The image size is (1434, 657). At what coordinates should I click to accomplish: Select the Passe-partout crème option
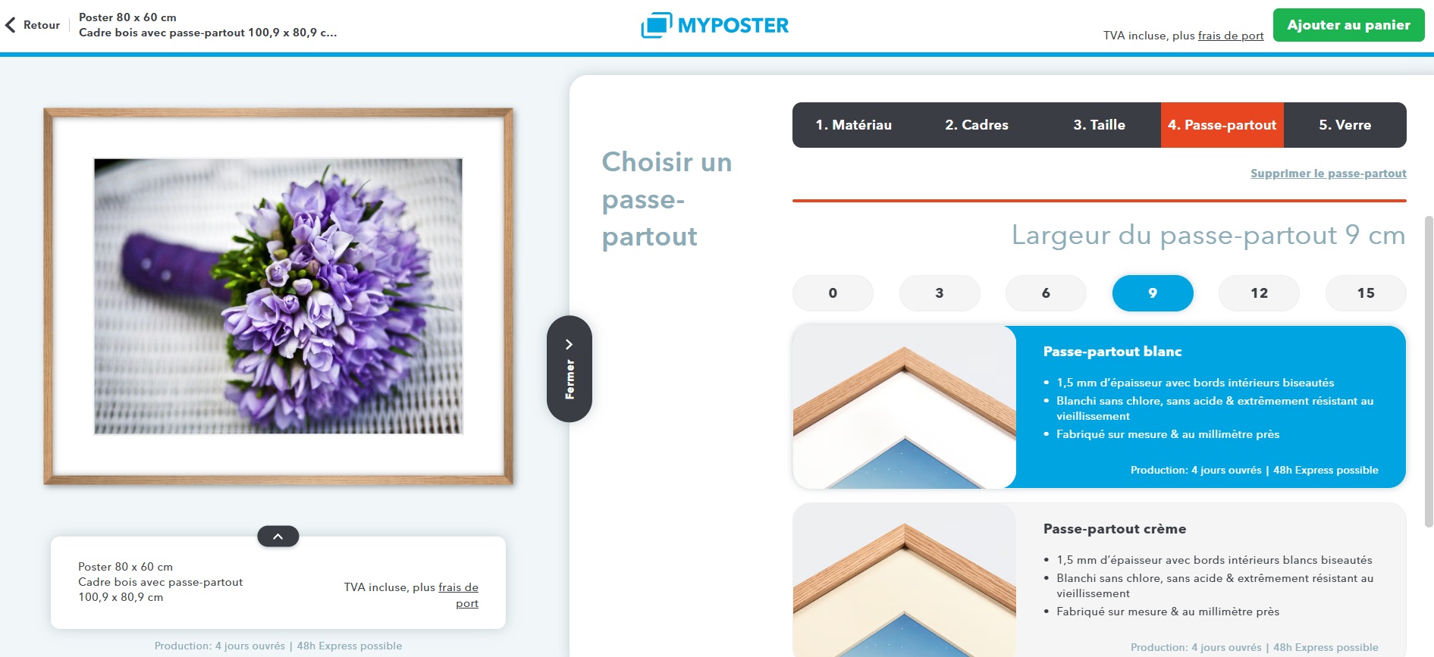coord(1100,580)
